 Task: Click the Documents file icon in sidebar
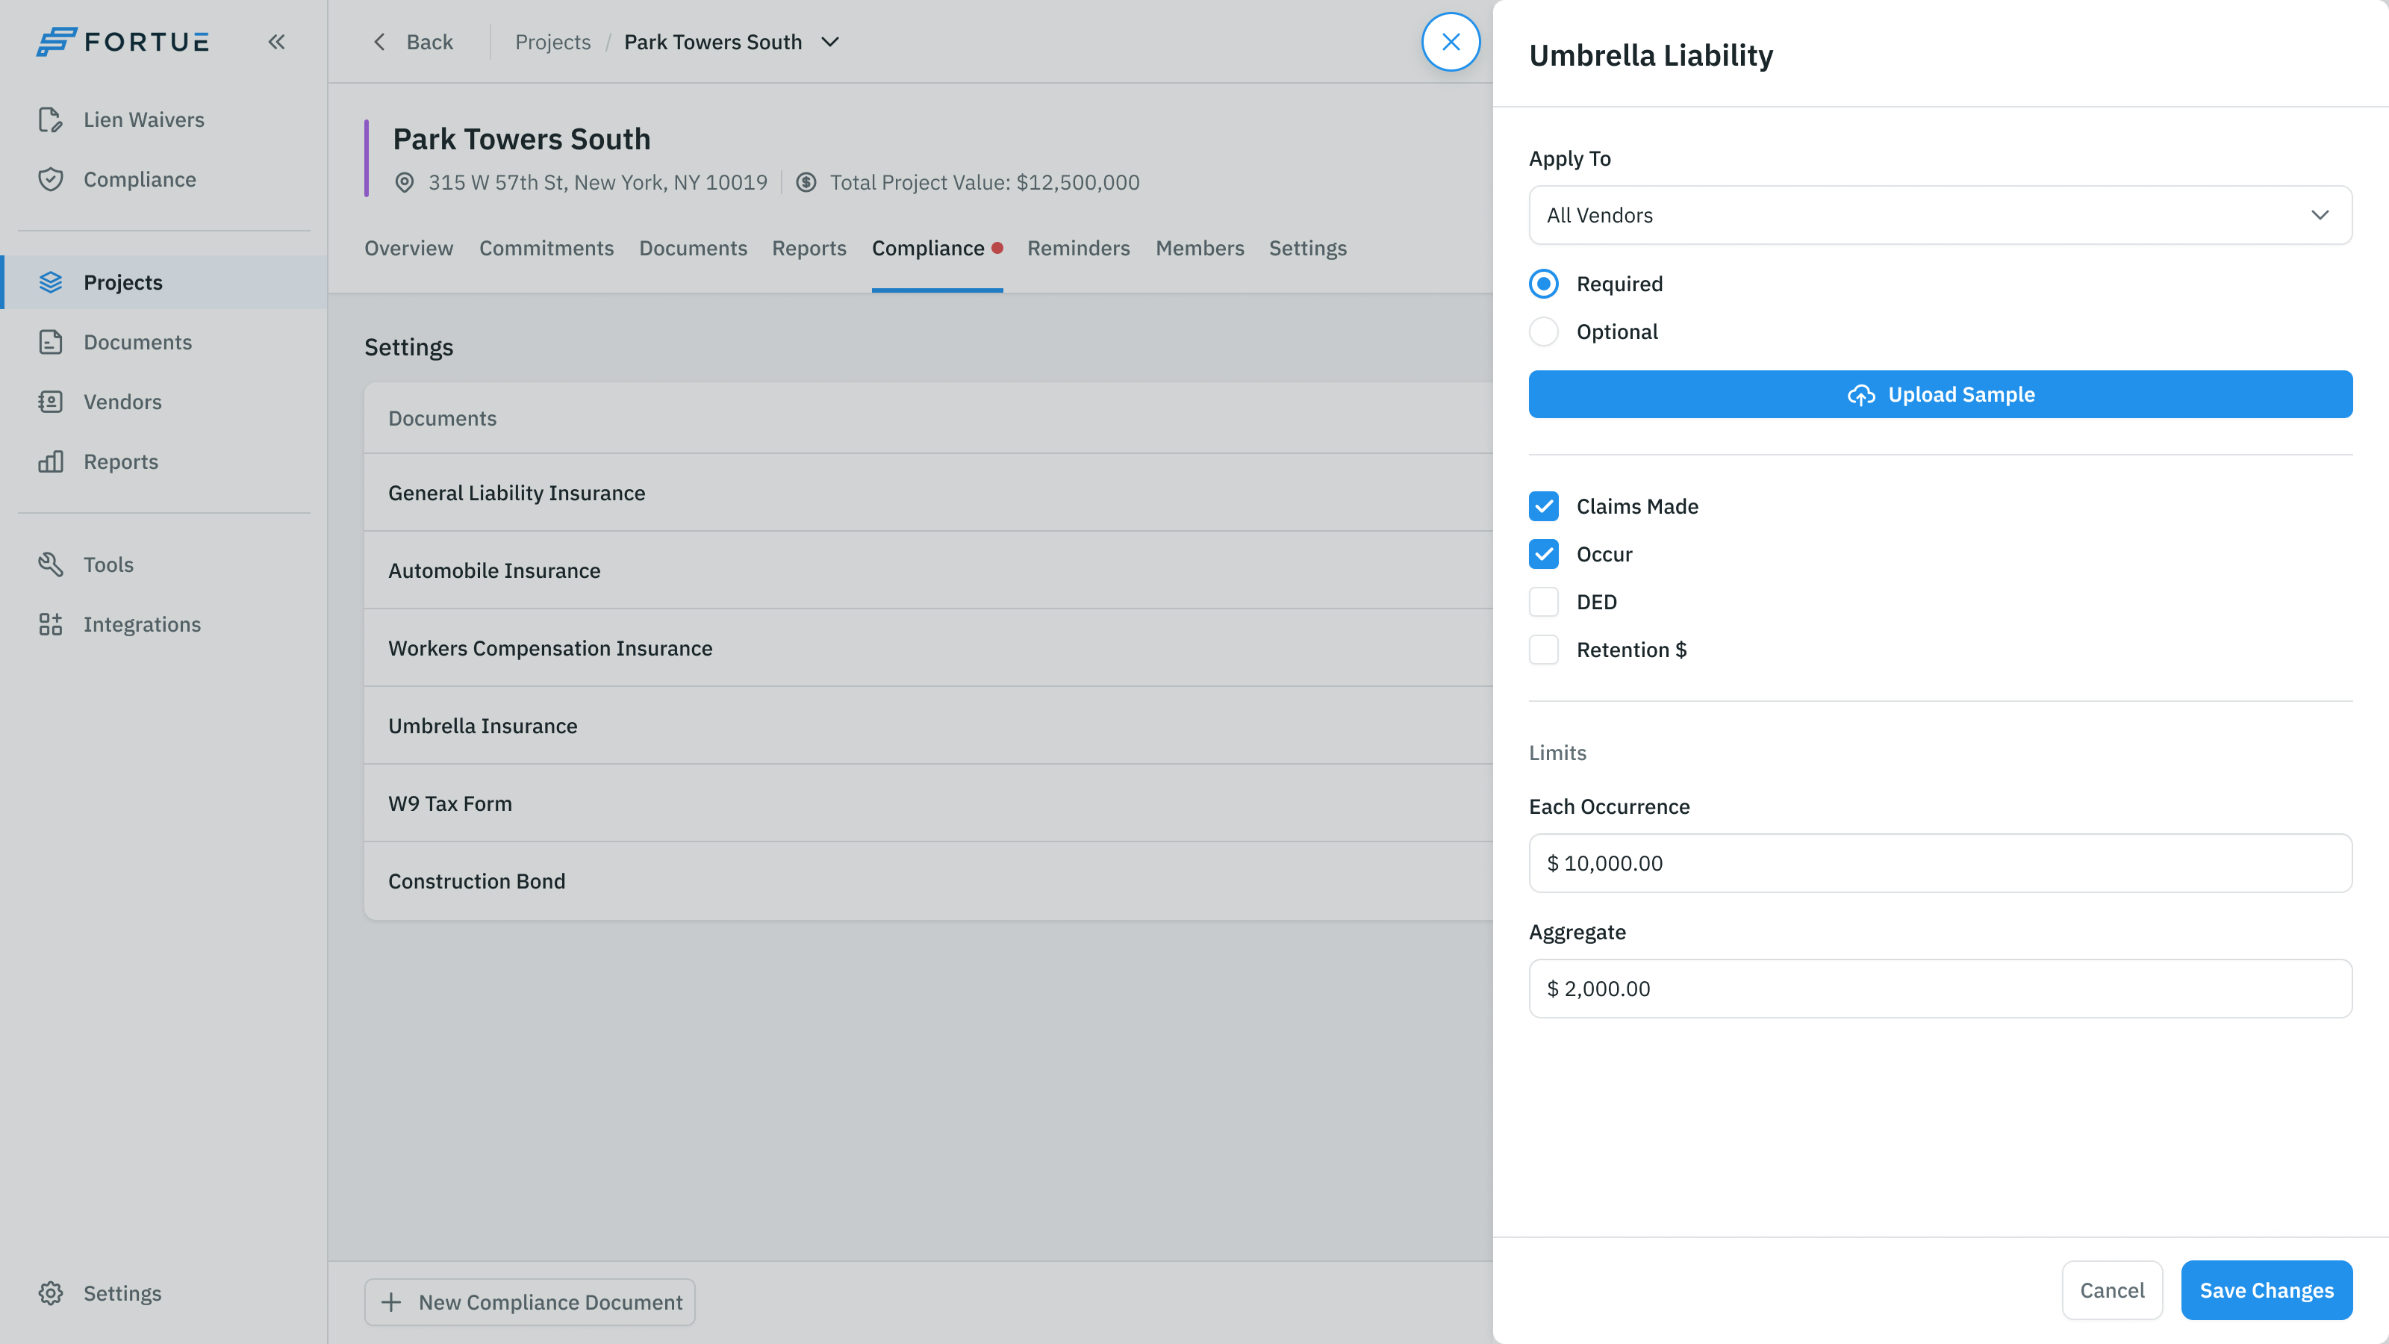pos(50,342)
